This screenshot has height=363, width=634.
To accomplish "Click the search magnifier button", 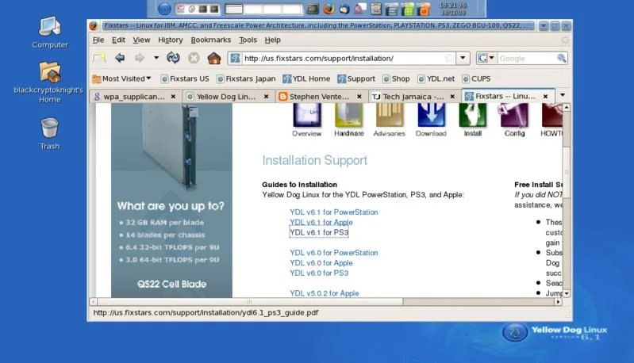I will click(x=561, y=58).
